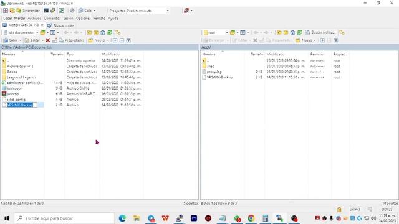Open local Propiedades properties
Image resolution: width=399 pixels, height=224 pixels.
[x=72, y=40]
